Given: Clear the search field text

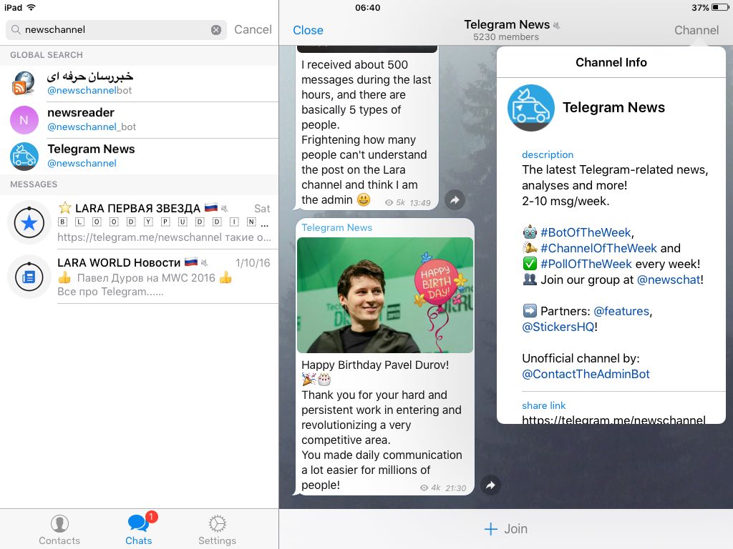Looking at the screenshot, I should pyautogui.click(x=216, y=30).
